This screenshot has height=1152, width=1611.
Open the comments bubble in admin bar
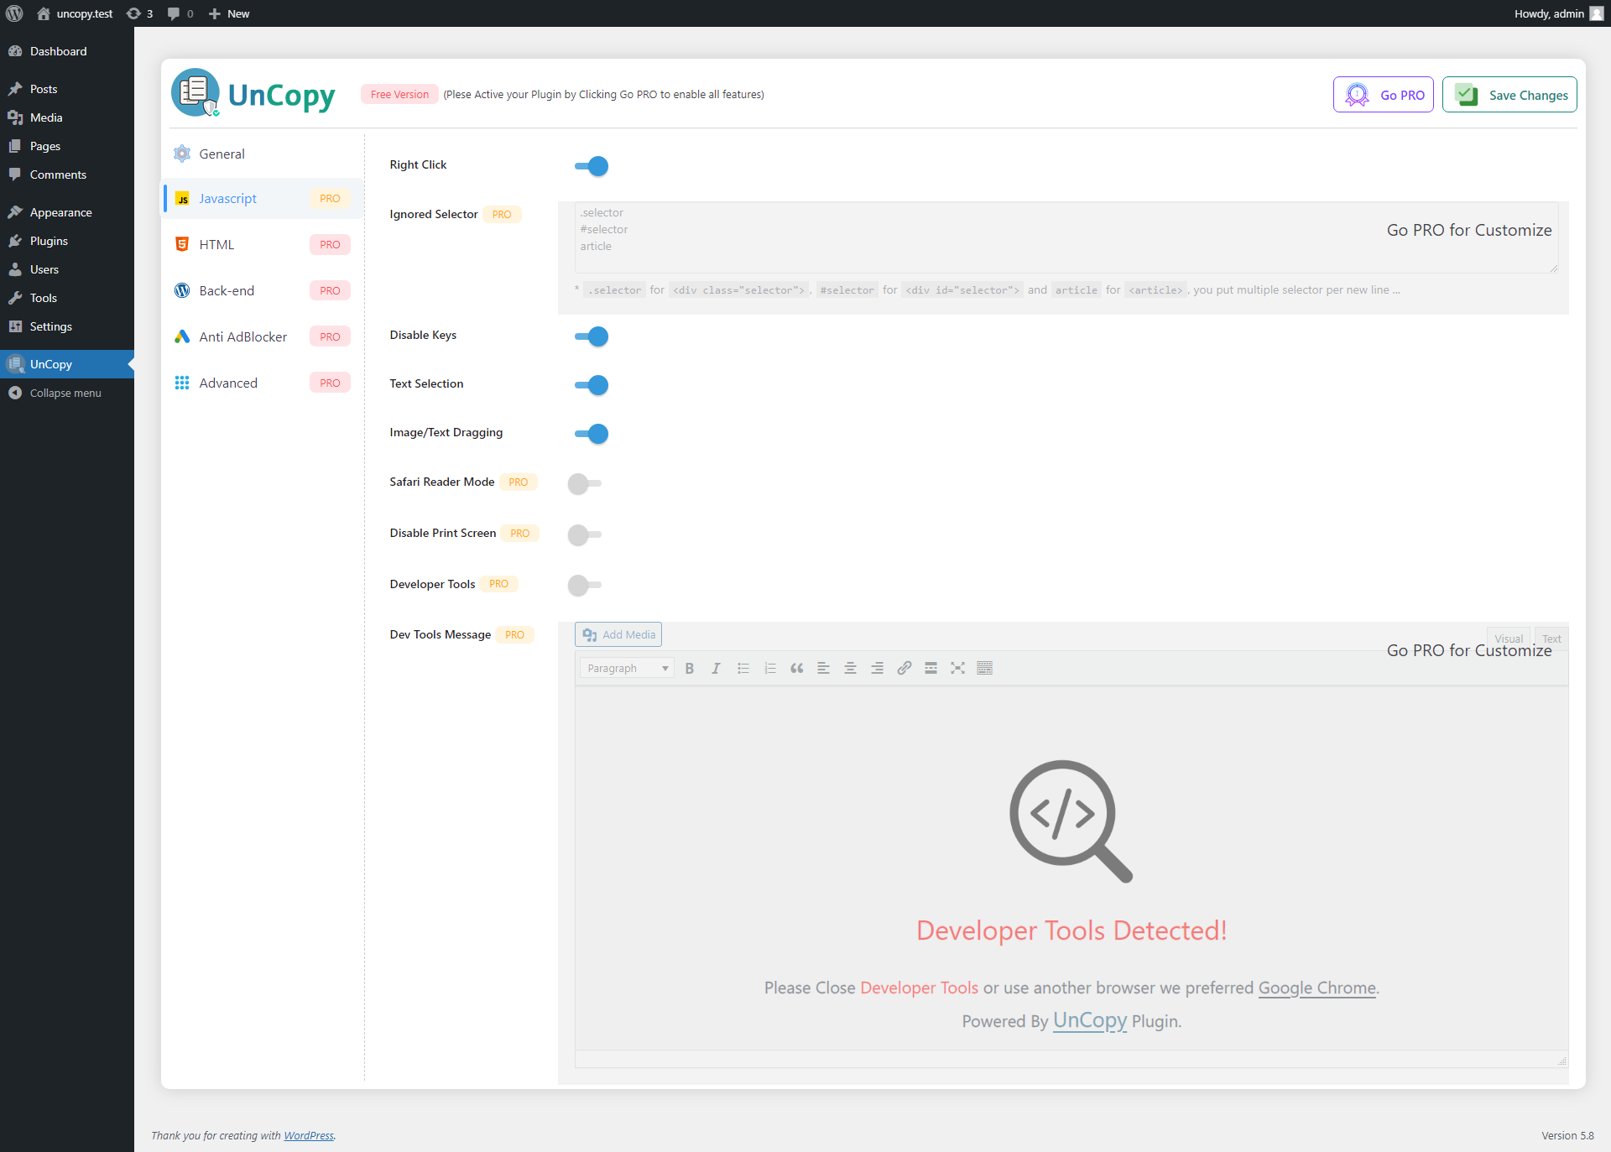pos(180,13)
